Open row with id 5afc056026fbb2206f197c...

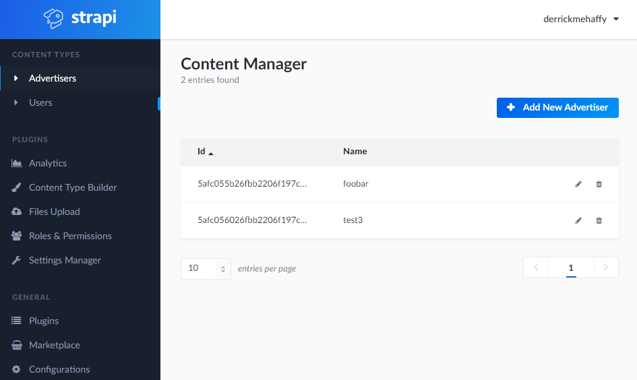pos(400,220)
